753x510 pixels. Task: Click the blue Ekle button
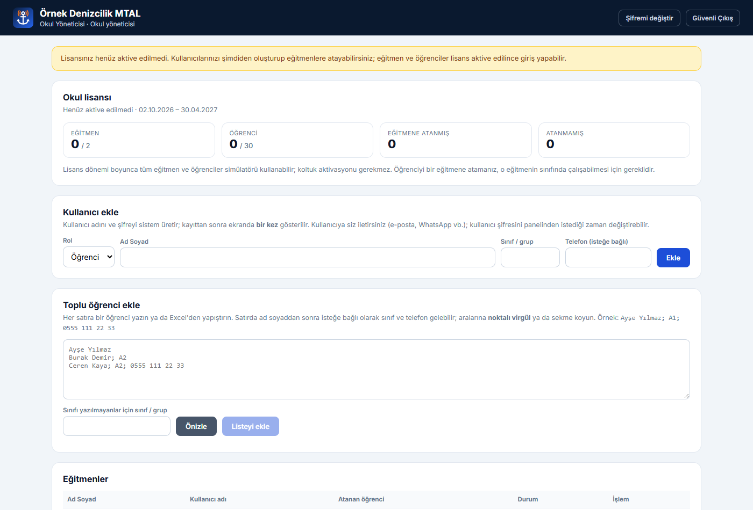[x=673, y=258]
